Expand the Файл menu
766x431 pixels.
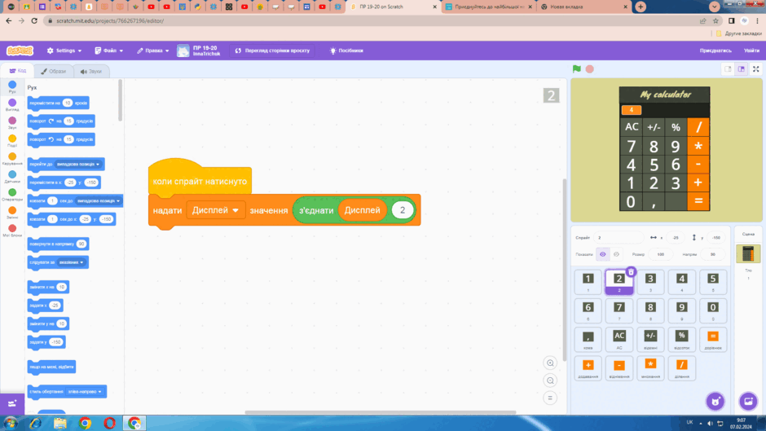tap(109, 51)
